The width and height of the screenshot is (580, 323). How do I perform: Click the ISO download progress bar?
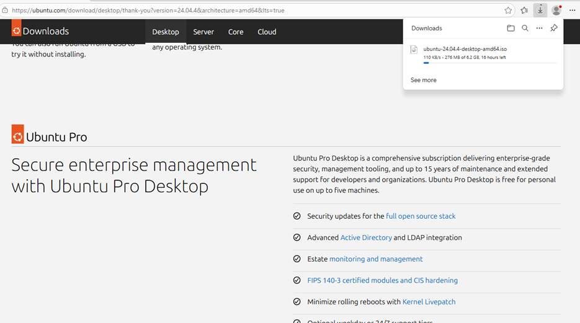pyautogui.click(x=489, y=63)
